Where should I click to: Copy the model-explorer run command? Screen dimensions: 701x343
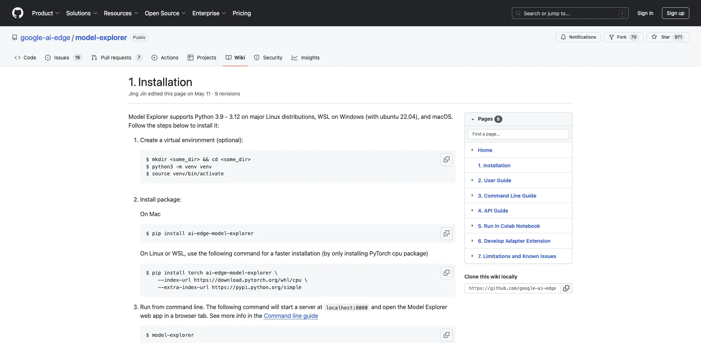(x=446, y=335)
